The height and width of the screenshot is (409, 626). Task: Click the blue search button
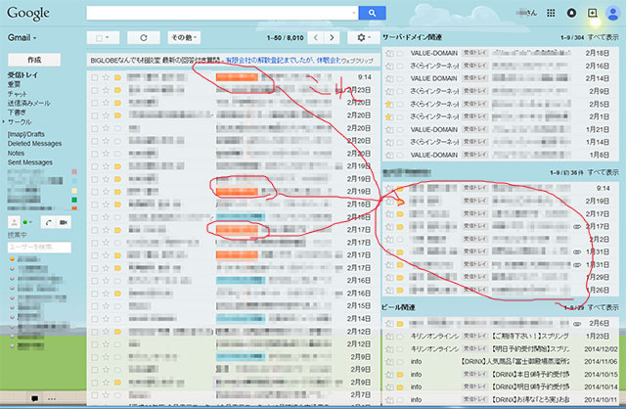(x=372, y=13)
